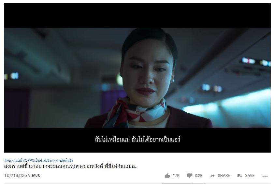Click the Thai subtitle text in the video
Image resolution: width=274 pixels, height=187 pixels.
[x=137, y=140]
